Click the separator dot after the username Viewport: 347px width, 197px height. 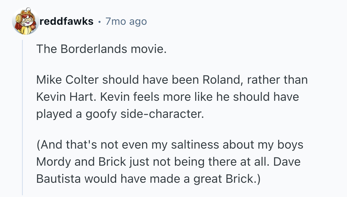[100, 21]
